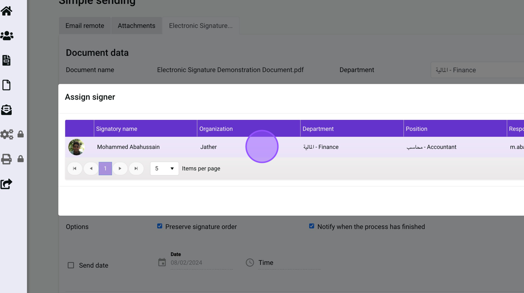Image resolution: width=524 pixels, height=293 pixels.
Task: Uncheck Preserve signature order
Action: [x=160, y=226]
